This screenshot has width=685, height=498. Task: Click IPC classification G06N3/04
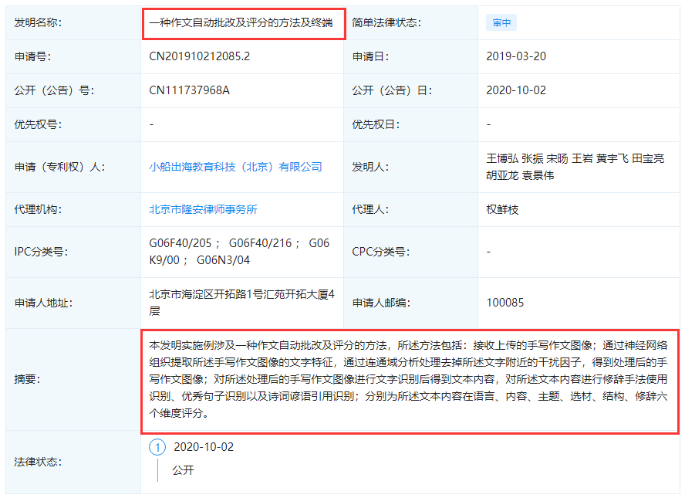(x=223, y=260)
